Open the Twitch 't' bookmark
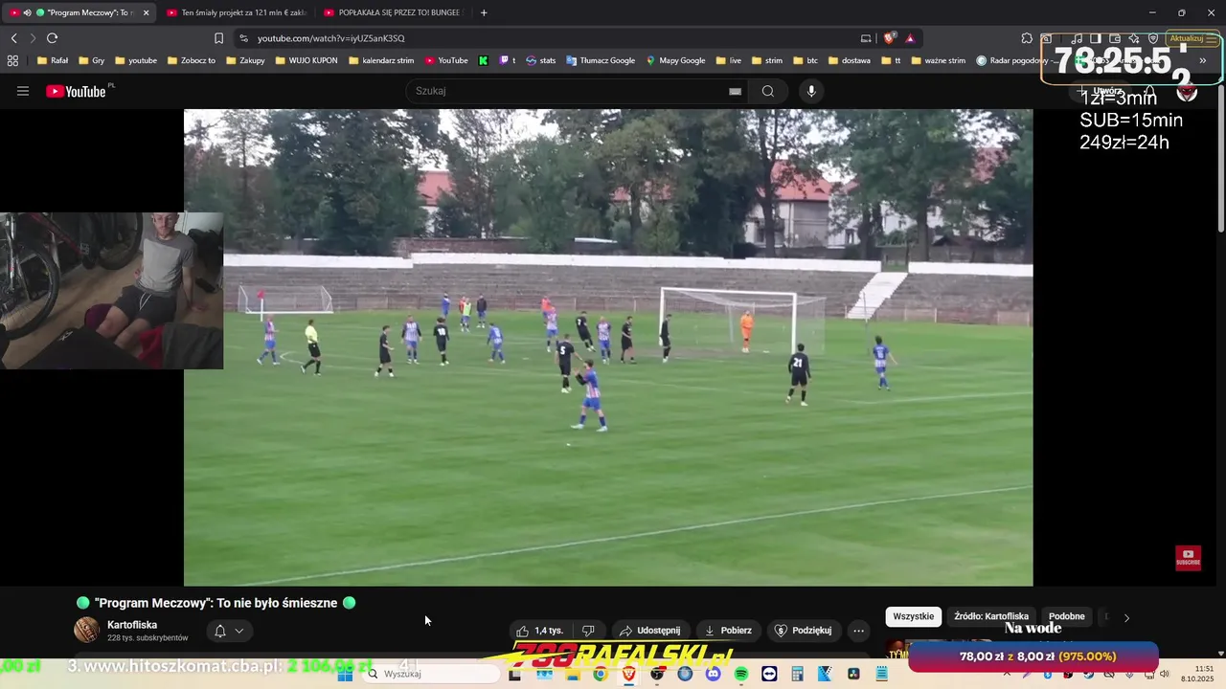Viewport: 1226px width, 689px height. coord(508,60)
